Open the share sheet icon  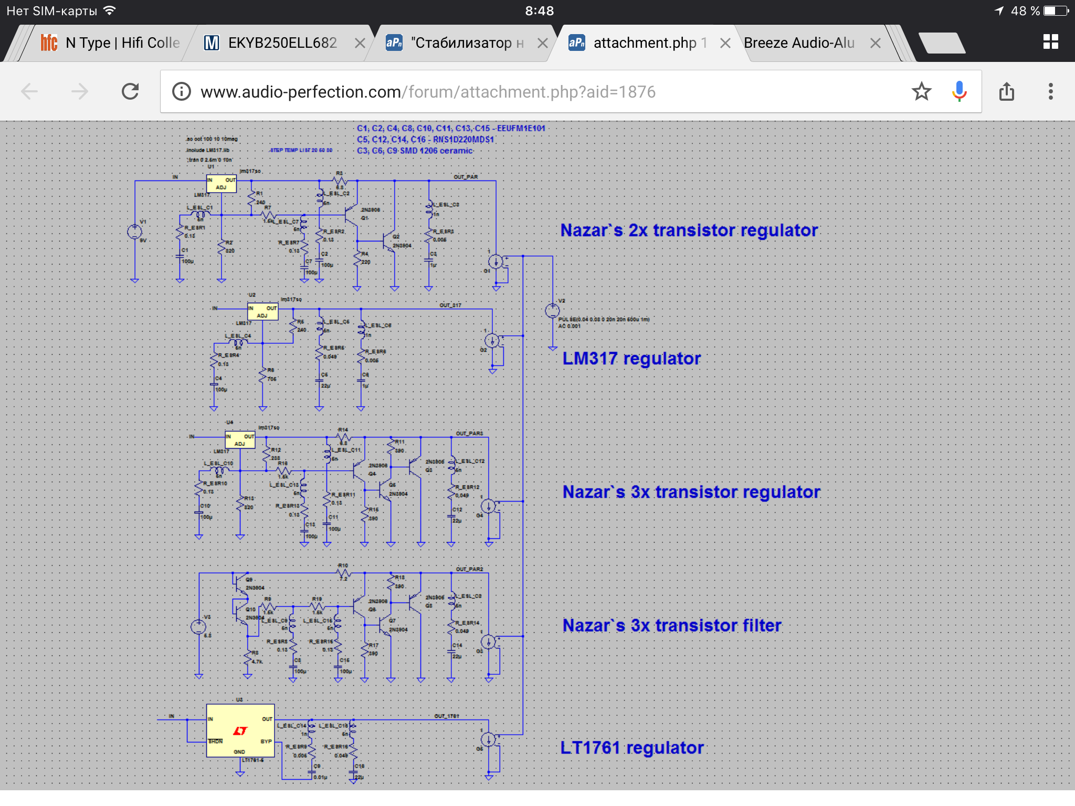[1006, 92]
